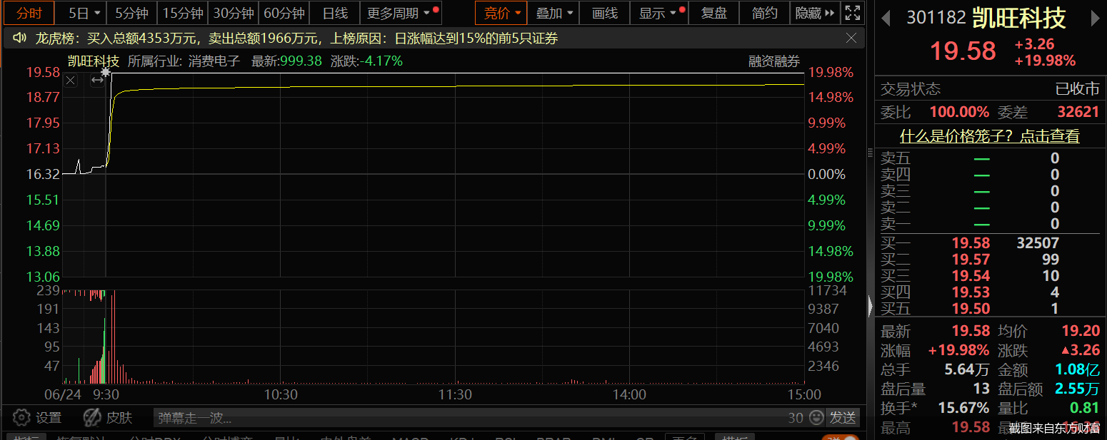Open 设置 gear settings
The height and width of the screenshot is (440, 1107).
(37, 418)
